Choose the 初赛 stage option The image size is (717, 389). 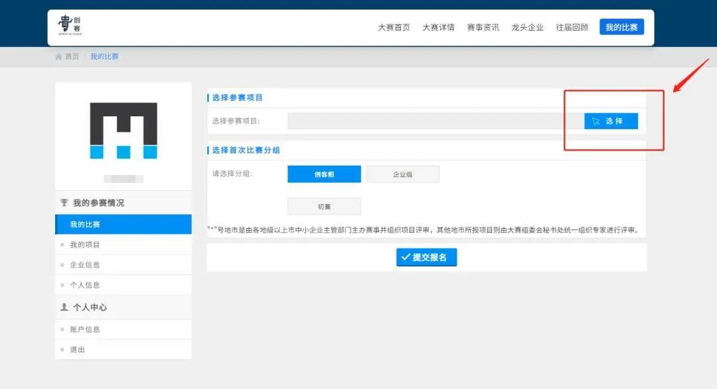(x=324, y=206)
